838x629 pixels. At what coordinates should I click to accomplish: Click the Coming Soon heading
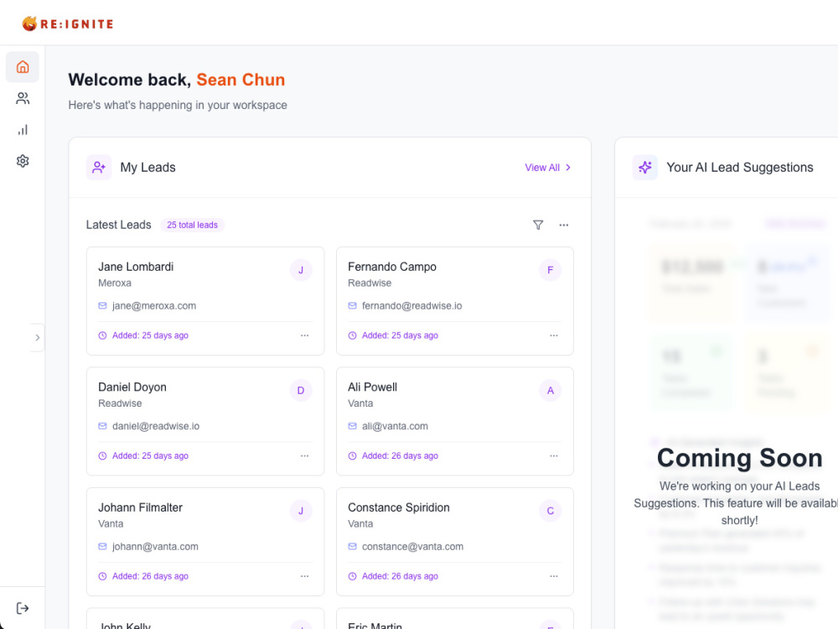click(740, 458)
